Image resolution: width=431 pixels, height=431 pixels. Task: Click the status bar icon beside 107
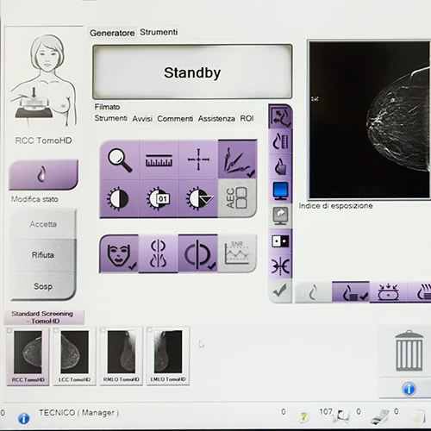click(342, 415)
